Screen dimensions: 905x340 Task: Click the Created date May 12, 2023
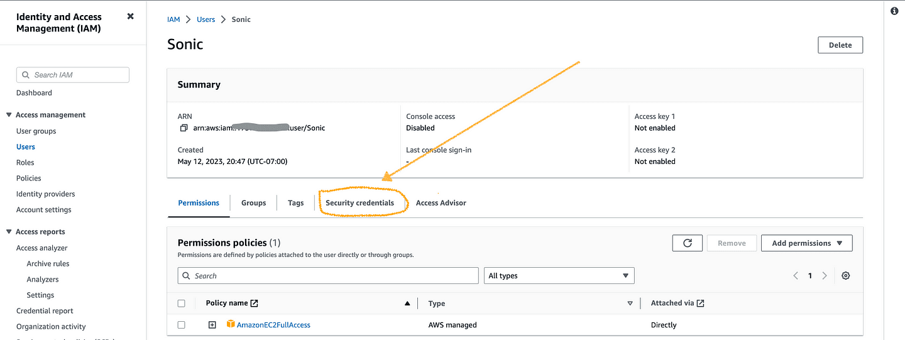tap(233, 162)
